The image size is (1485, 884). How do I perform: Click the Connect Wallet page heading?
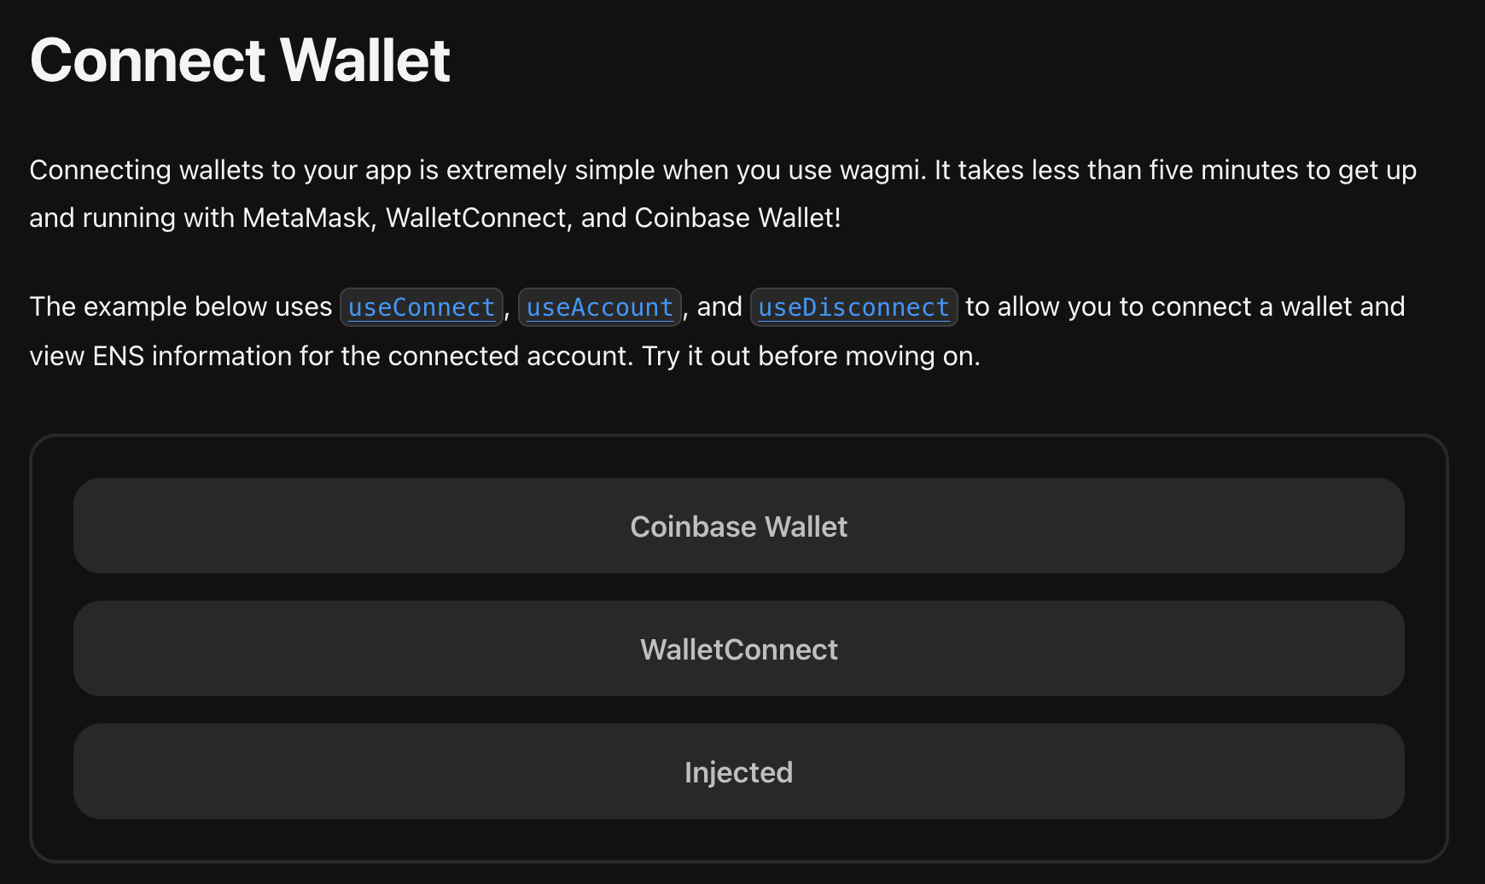[240, 59]
